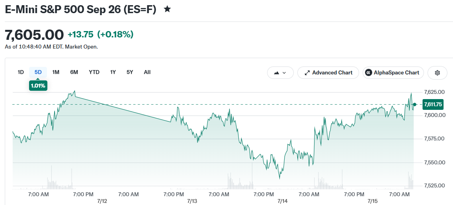
Task: Switch chart to 6M range
Action: coord(74,72)
